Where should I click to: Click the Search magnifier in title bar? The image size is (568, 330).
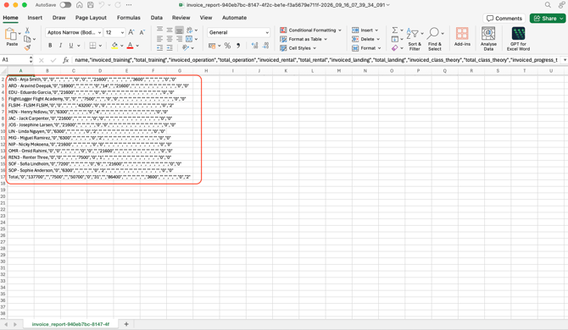pyautogui.click(x=548, y=5)
